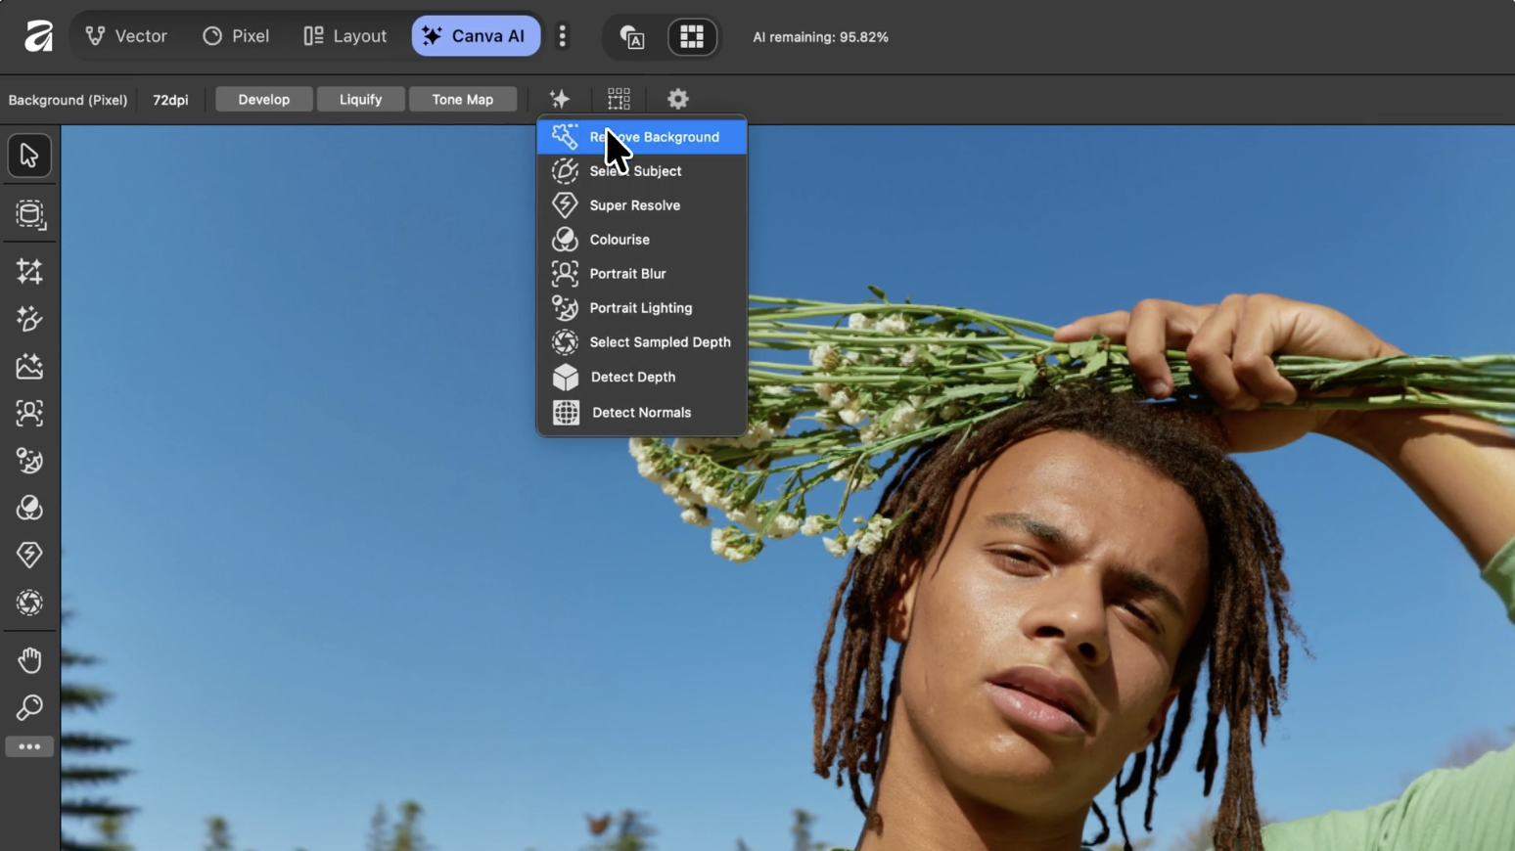Choose Colourise from the AI menu
The image size is (1515, 851).
tap(619, 239)
